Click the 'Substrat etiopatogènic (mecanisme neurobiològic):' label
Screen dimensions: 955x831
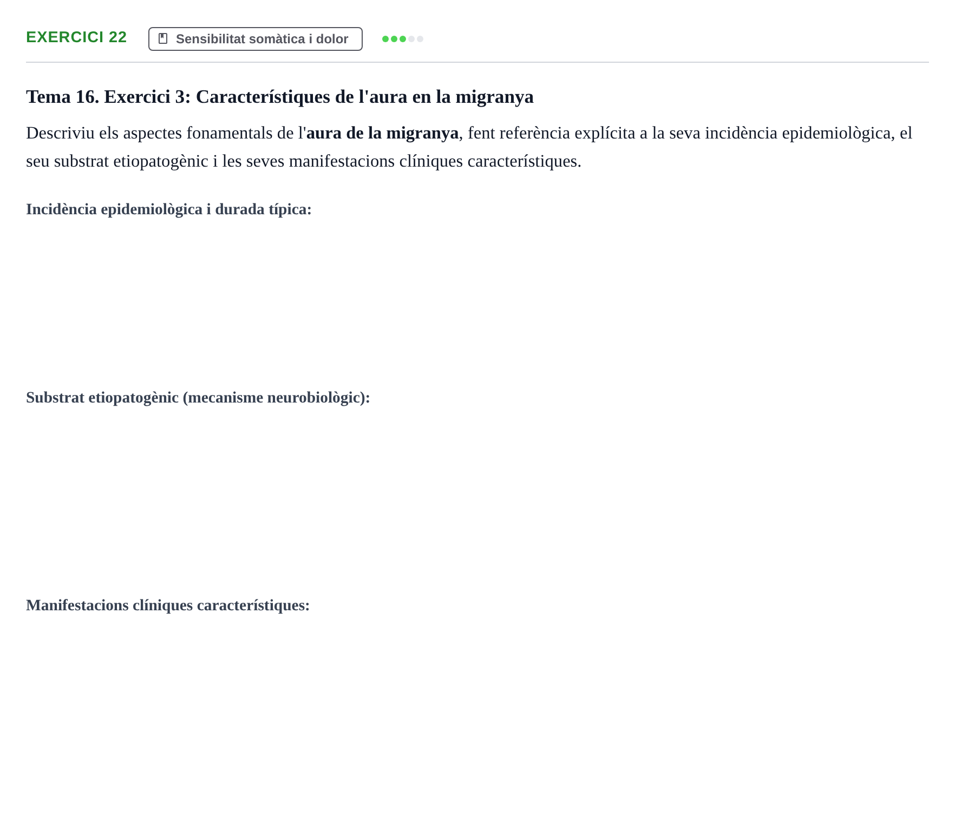coord(198,398)
